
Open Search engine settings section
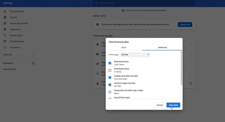coord(16,35)
